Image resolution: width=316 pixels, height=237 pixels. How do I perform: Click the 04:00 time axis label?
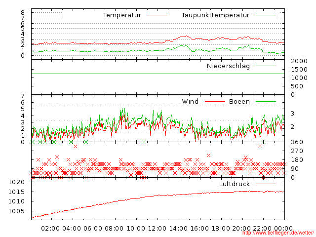[x=72, y=229]
